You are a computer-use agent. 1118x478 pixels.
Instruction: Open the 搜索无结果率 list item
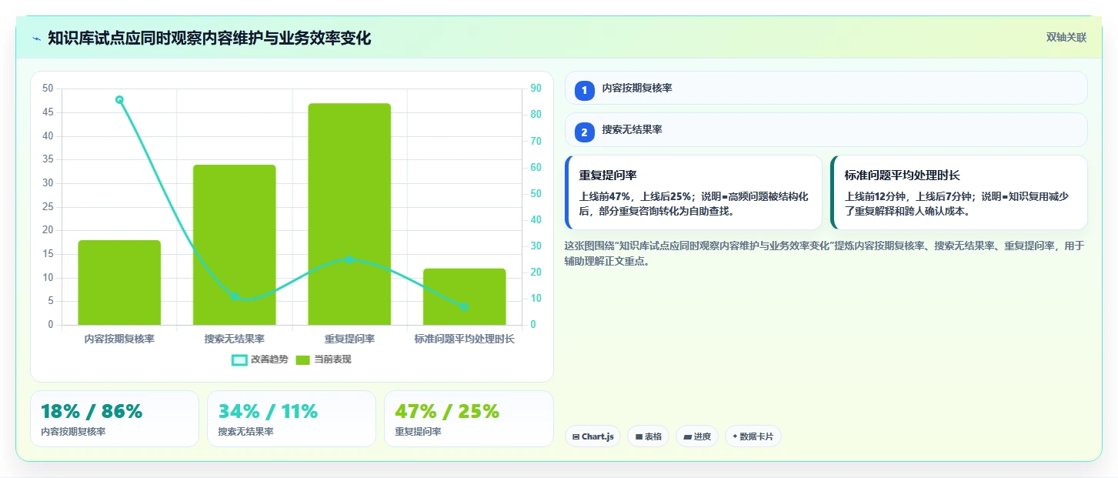click(x=826, y=129)
